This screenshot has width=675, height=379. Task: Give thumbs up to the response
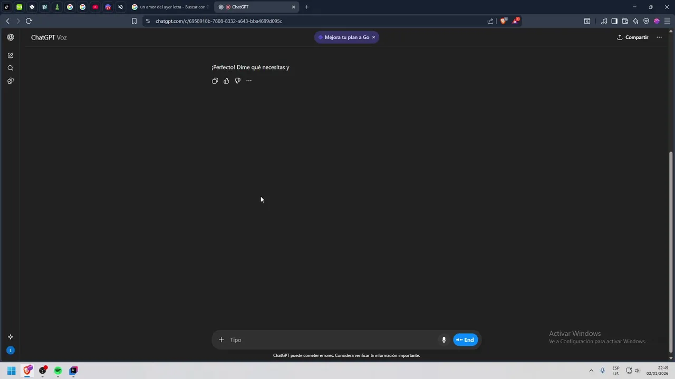(226, 81)
